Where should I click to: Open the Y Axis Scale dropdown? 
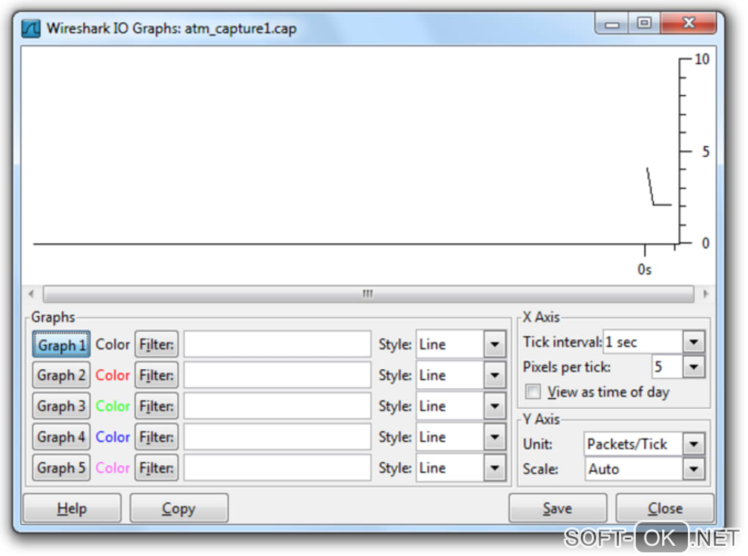(694, 469)
